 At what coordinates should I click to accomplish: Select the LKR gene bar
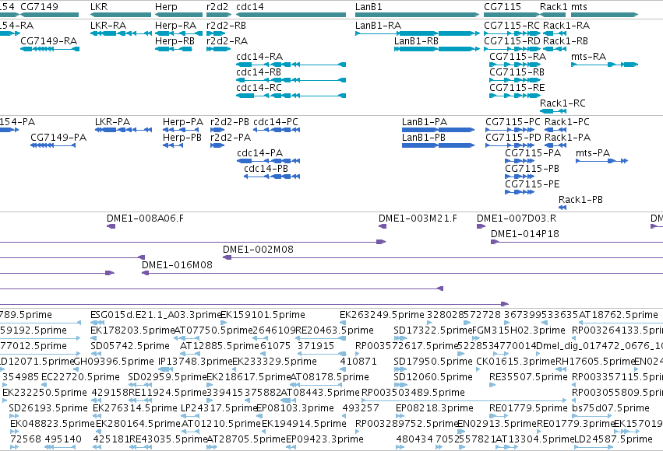121,15
